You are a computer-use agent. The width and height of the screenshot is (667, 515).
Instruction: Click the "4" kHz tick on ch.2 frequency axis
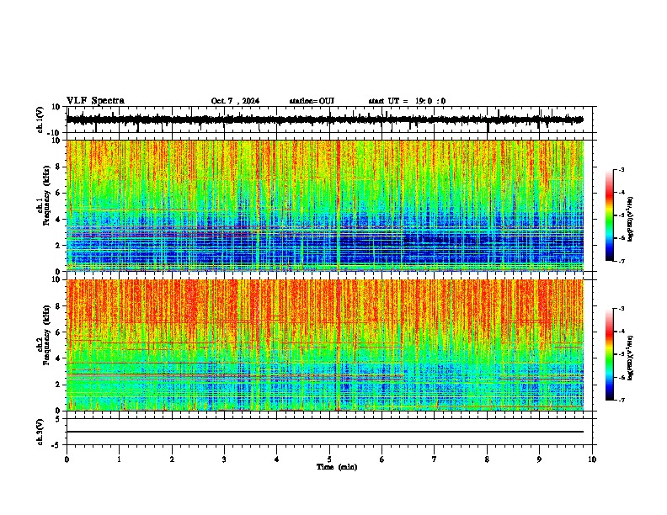(x=59, y=358)
